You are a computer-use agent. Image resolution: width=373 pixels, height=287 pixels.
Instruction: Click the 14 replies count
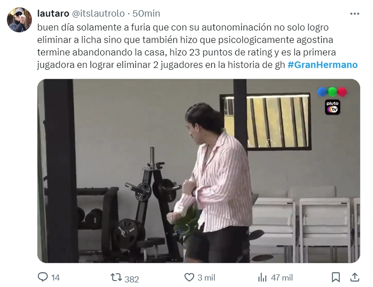point(55,277)
